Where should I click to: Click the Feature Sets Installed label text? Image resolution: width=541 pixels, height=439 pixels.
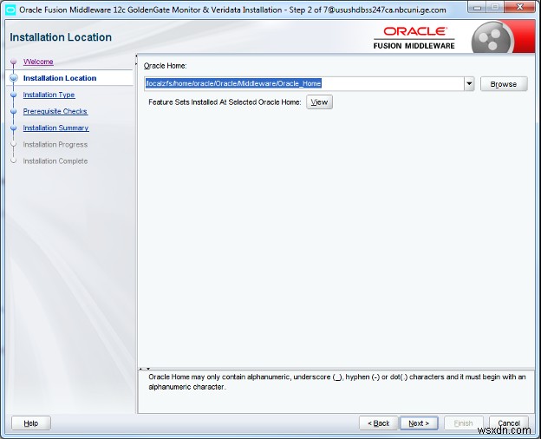coord(225,102)
